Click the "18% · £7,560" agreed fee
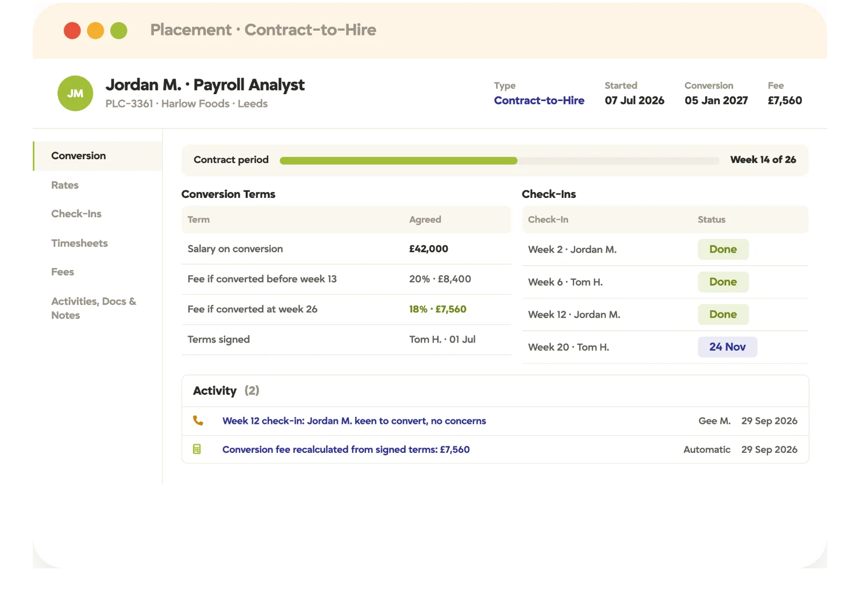The height and width of the screenshot is (612, 860). pos(438,309)
